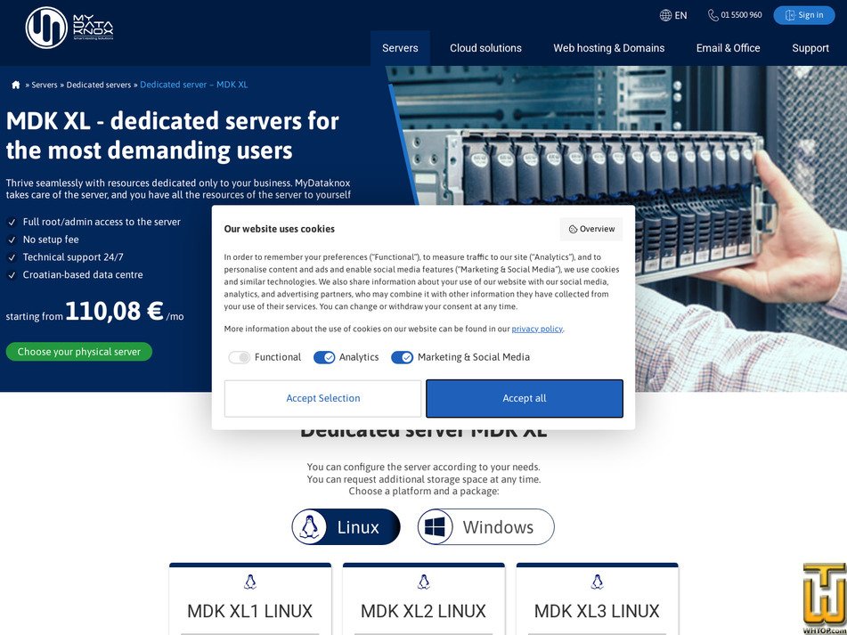Image resolution: width=847 pixels, height=635 pixels.
Task: Open the language selector globe icon
Action: [665, 15]
